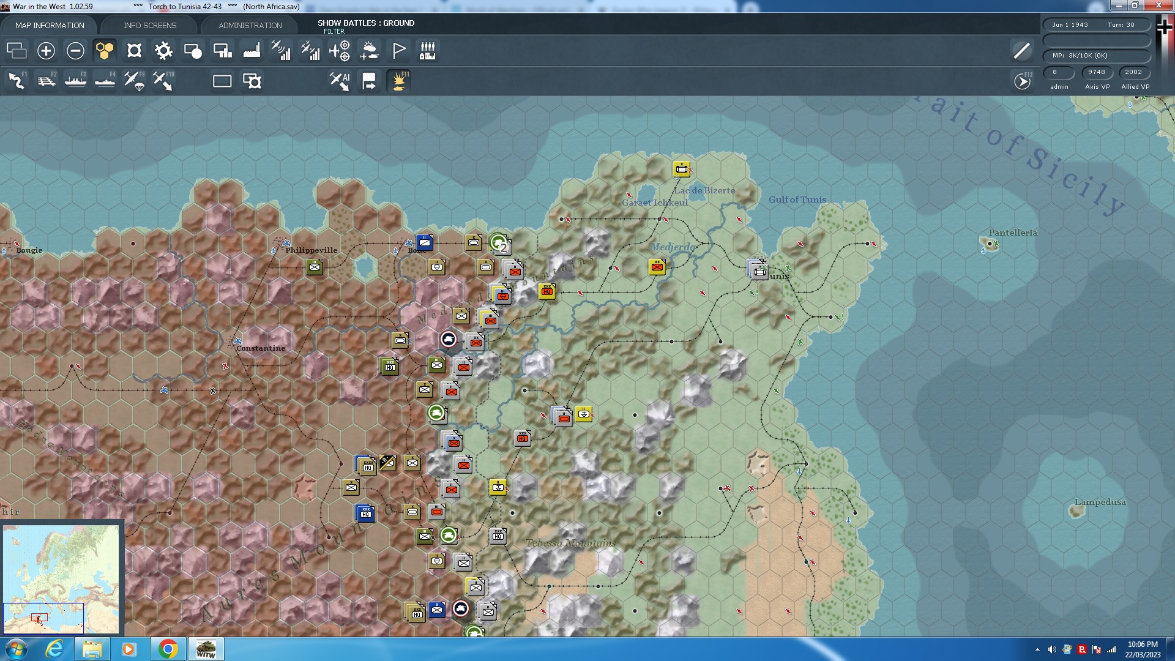Click the victory flag icon
The height and width of the screenshot is (661, 1175).
tap(398, 51)
